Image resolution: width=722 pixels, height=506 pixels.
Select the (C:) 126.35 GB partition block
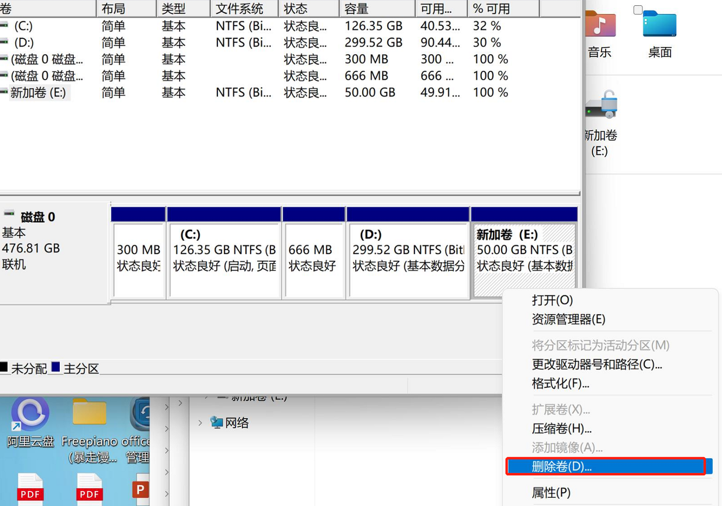pos(224,253)
